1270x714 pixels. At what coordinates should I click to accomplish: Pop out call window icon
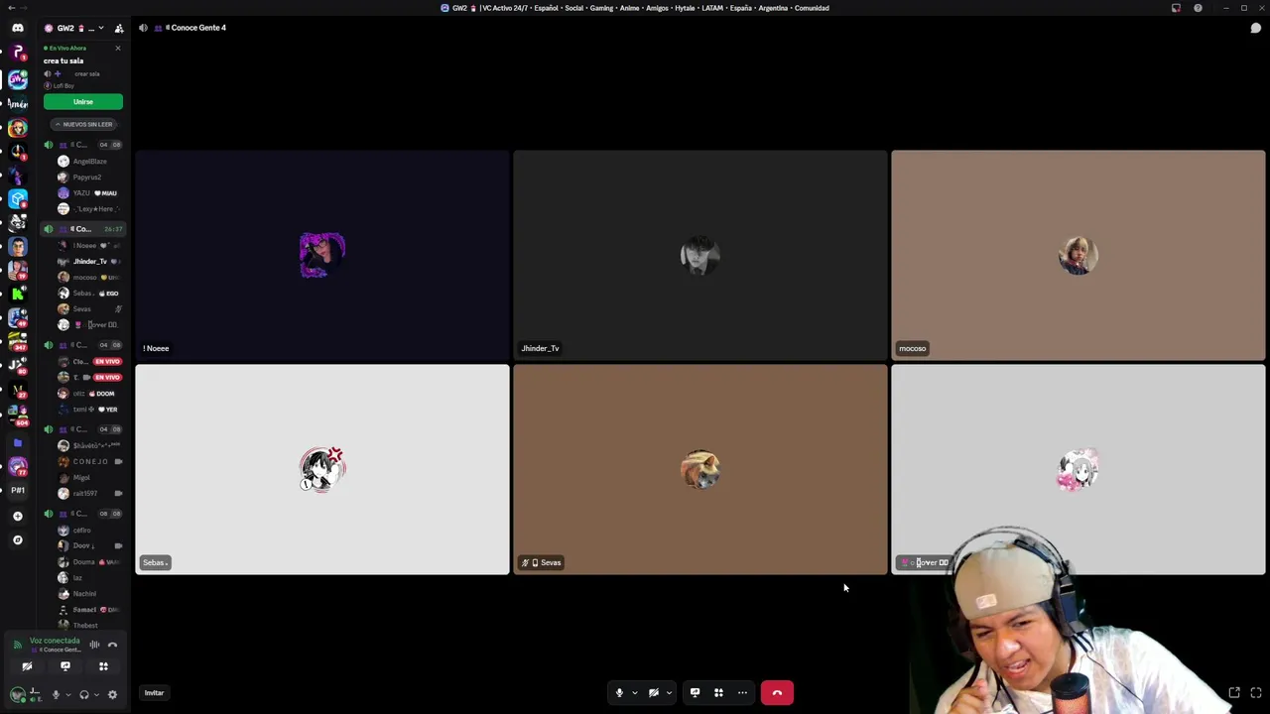point(1234,693)
